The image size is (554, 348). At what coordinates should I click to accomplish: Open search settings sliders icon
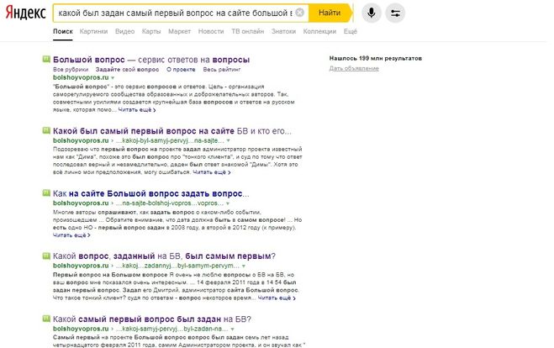(x=395, y=13)
